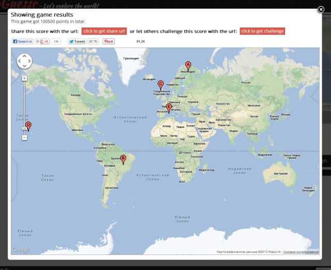This screenshot has height=270, width=331.
Task: Click the Google logo on map
Action: [21, 249]
